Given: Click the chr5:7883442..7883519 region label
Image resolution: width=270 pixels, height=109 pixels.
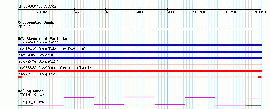Looking at the screenshot, I should (37, 6).
